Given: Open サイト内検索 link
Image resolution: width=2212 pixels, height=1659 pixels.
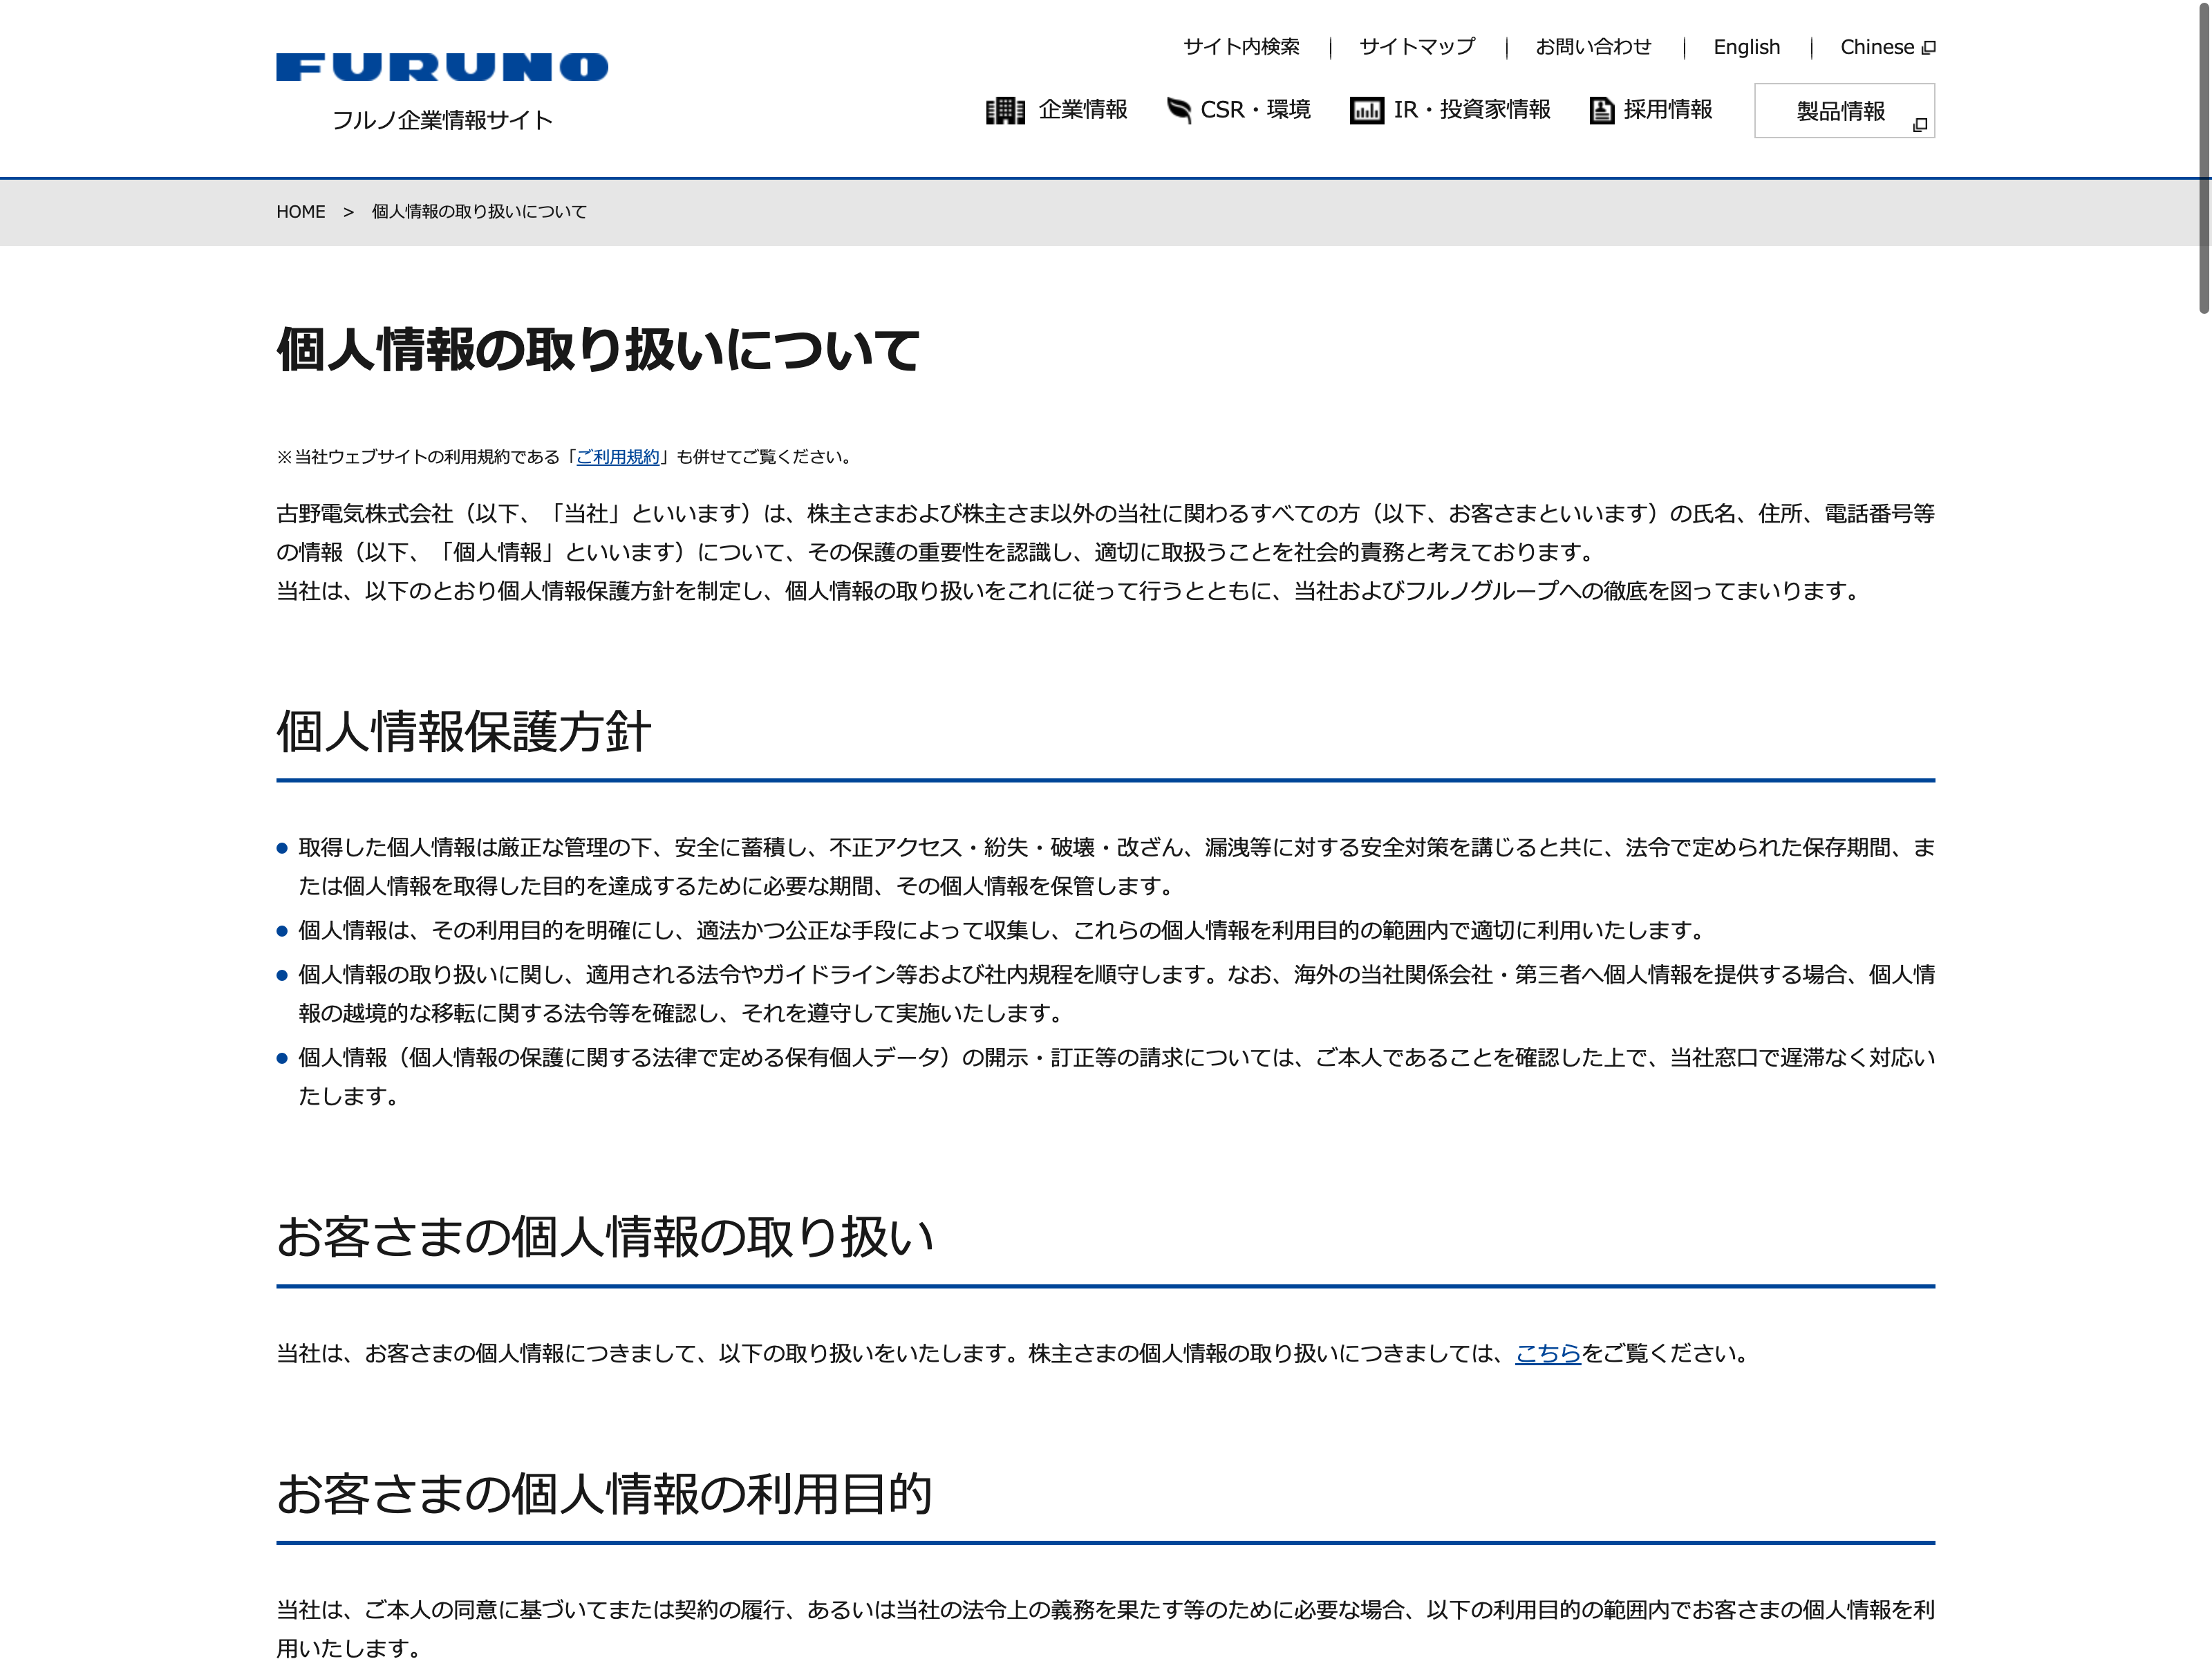Looking at the screenshot, I should click(x=1241, y=47).
